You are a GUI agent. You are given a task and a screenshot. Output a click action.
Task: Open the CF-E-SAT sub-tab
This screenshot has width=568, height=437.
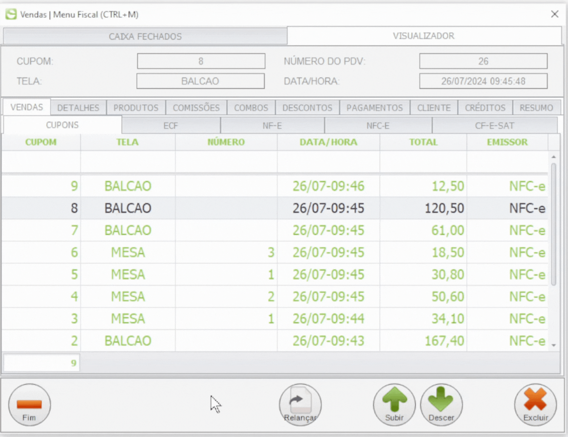[x=494, y=126]
